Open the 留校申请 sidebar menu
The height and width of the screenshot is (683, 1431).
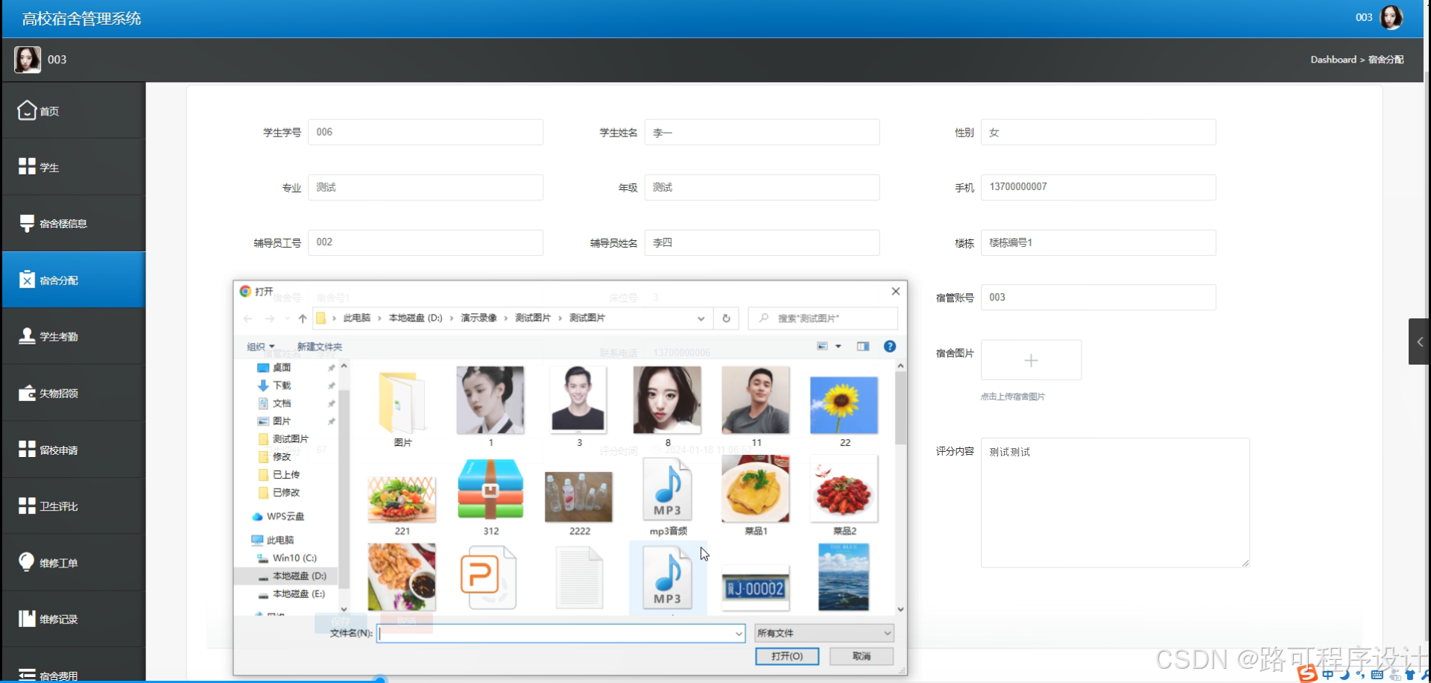74,450
